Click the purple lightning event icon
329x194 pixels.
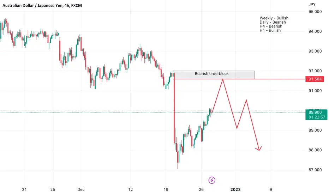pos(212,180)
